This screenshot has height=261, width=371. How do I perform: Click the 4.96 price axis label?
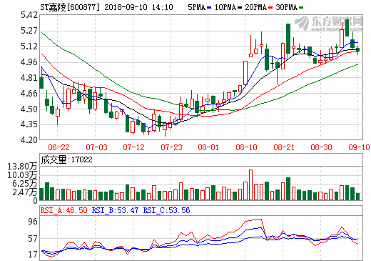pos(29,62)
